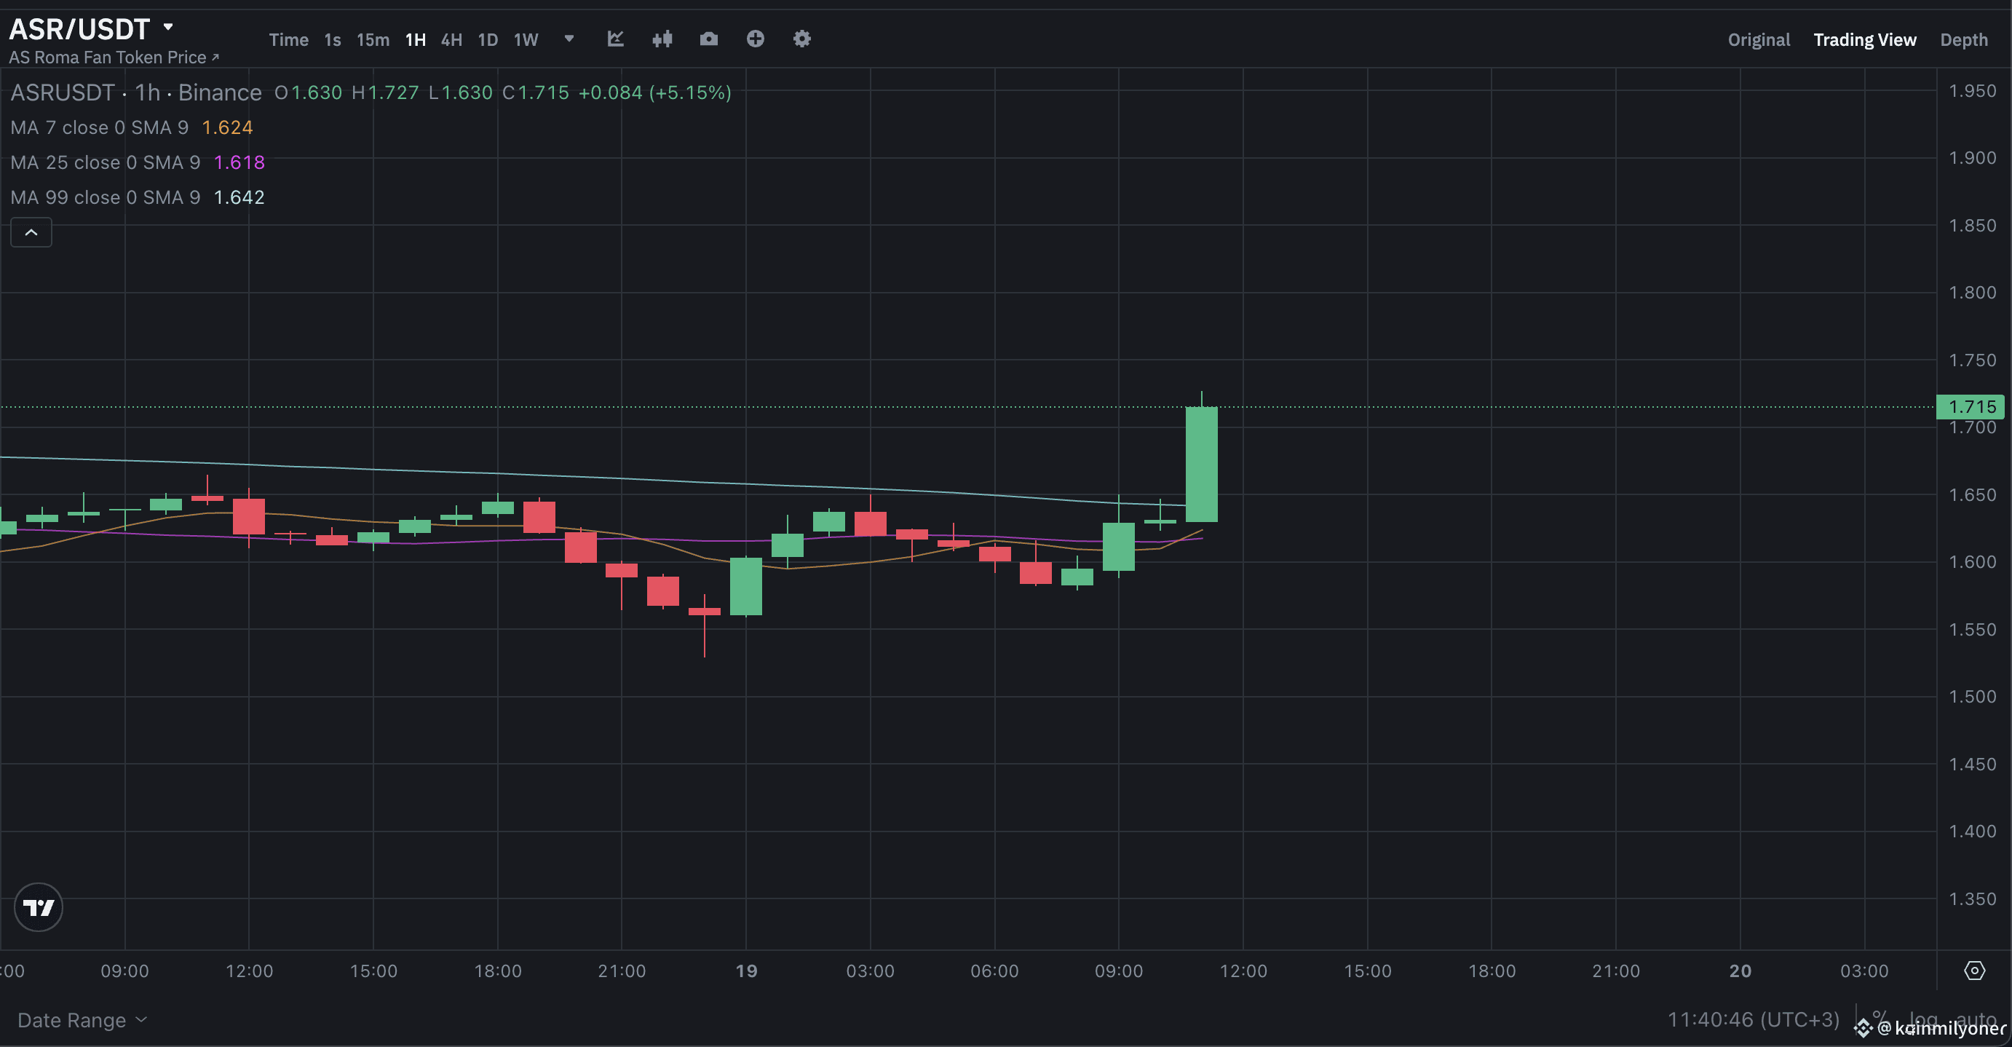The height and width of the screenshot is (1047, 2012).
Task: Click the plus circle toolbar icon
Action: 756,39
